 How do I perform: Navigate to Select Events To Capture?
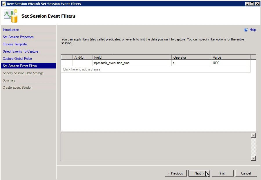pos(21,51)
